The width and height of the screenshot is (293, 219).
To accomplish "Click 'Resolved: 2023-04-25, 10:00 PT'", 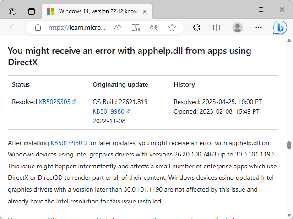I will [218, 102].
